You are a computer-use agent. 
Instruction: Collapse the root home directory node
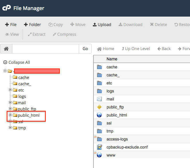5,71
